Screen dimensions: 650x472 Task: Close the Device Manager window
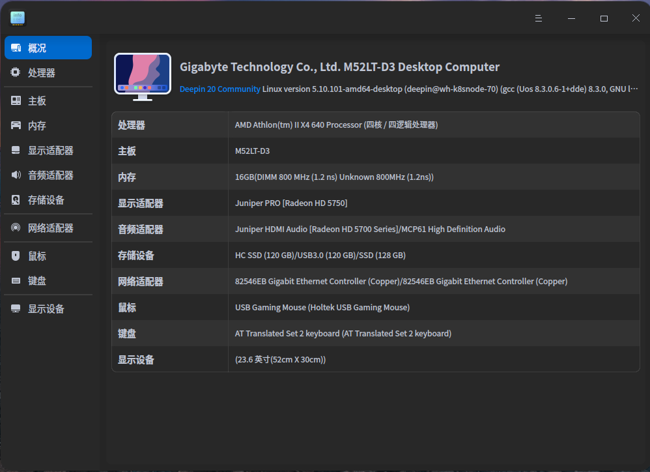pyautogui.click(x=636, y=18)
